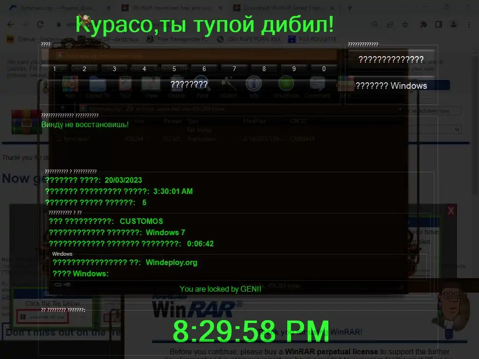Click the 'Windeploy.org' value in the locker

(171, 263)
